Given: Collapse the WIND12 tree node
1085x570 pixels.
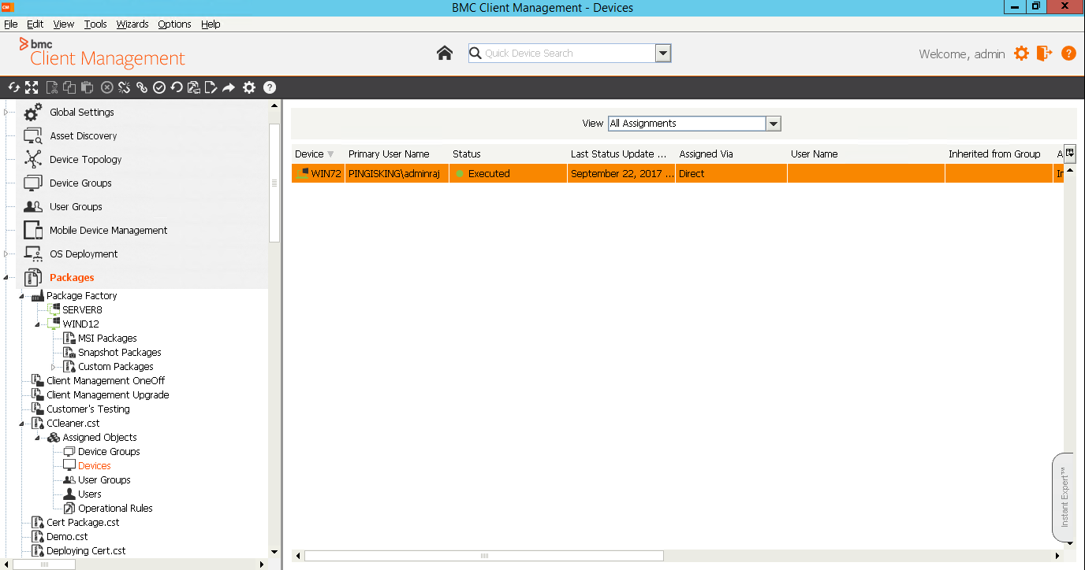Looking at the screenshot, I should [38, 324].
